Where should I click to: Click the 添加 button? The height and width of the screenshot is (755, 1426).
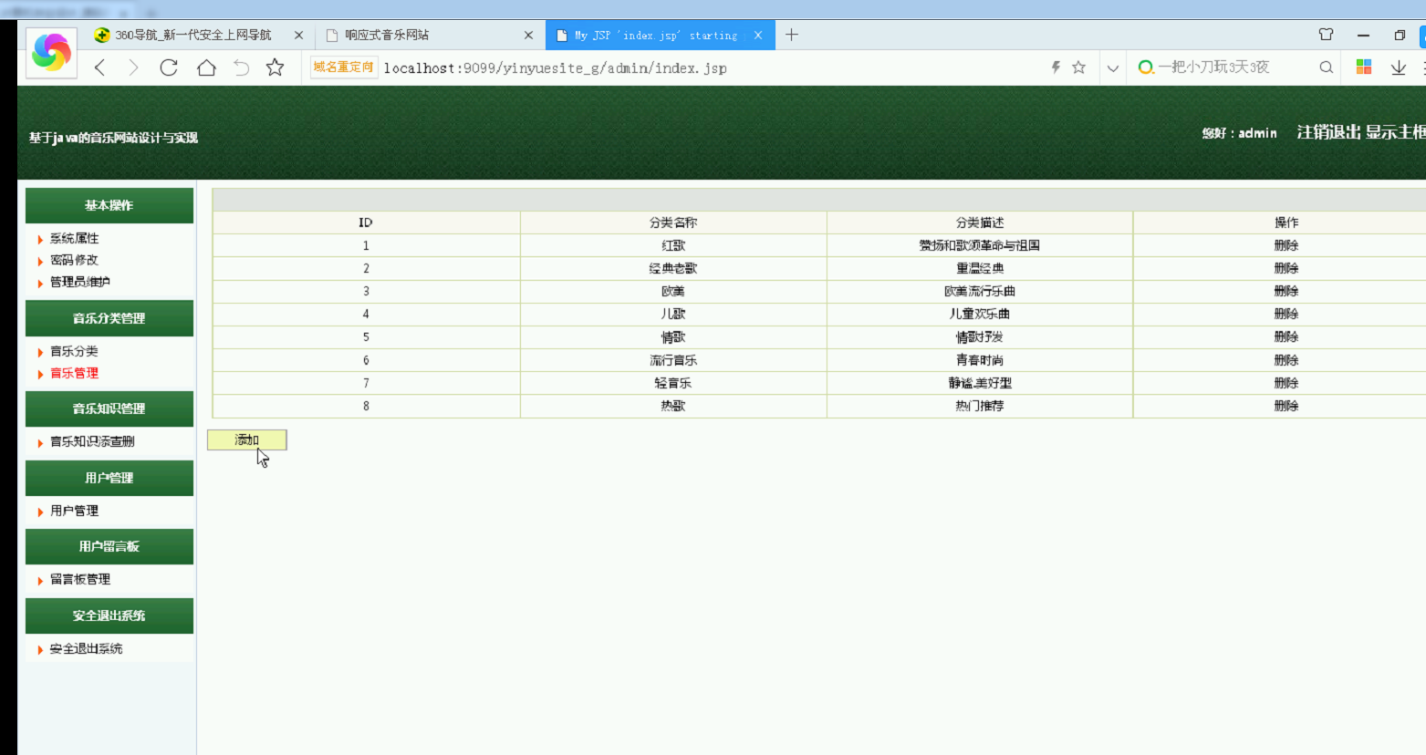coord(247,440)
